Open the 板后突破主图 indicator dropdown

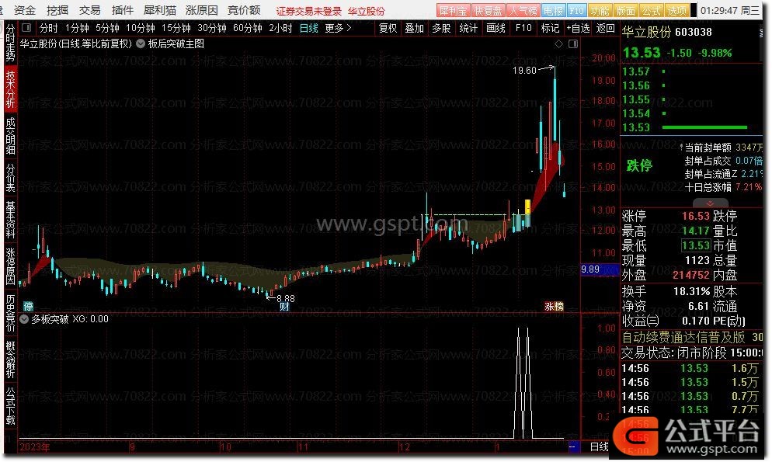pyautogui.click(x=141, y=43)
